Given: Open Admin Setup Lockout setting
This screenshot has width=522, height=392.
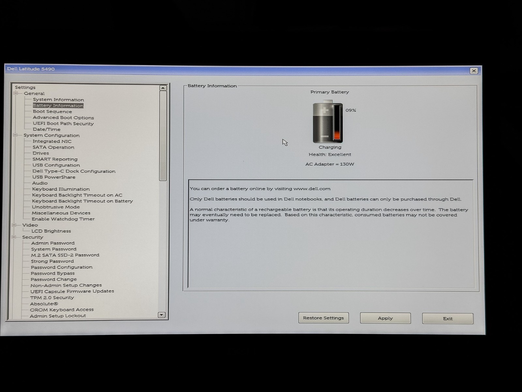Looking at the screenshot, I should coord(58,316).
